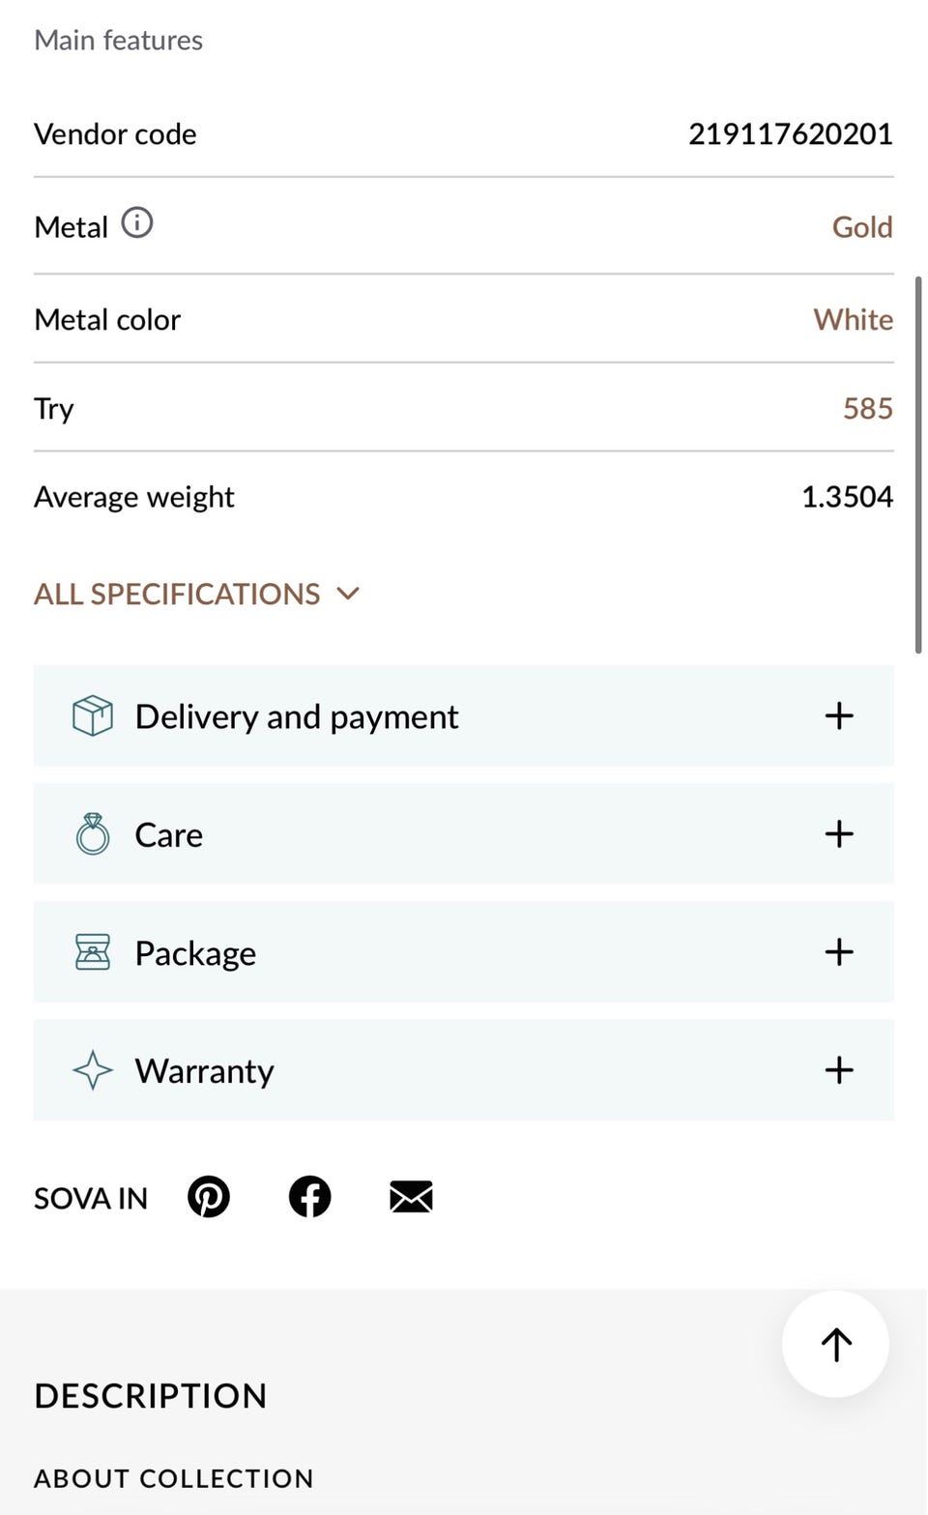Viewport: 928px width, 1515px height.
Task: Expand Delivery and payment plus sign
Action: (x=839, y=716)
